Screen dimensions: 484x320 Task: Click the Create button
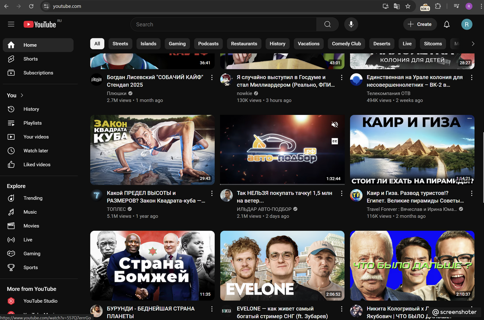[x=420, y=24]
